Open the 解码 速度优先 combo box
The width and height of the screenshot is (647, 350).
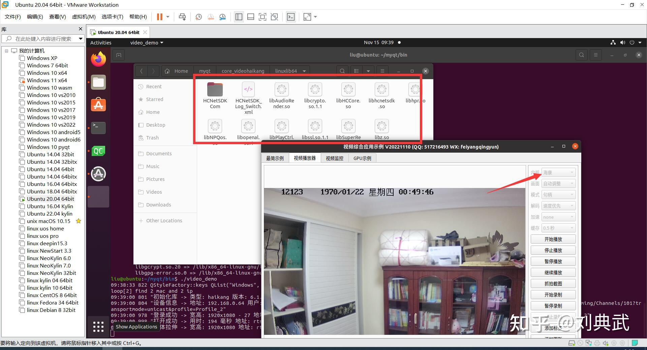pos(558,206)
